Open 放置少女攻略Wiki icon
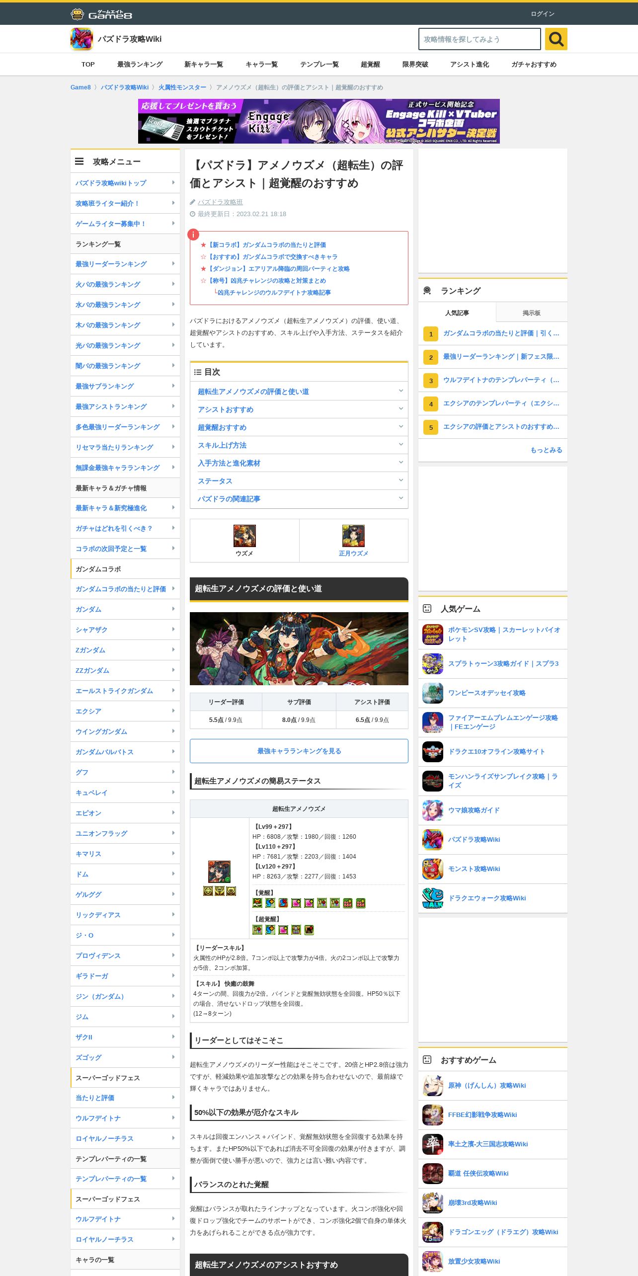This screenshot has height=1276, width=638. tap(433, 1262)
